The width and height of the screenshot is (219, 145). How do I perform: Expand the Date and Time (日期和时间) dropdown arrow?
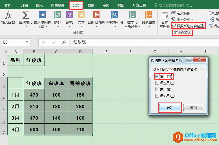click(x=96, y=26)
